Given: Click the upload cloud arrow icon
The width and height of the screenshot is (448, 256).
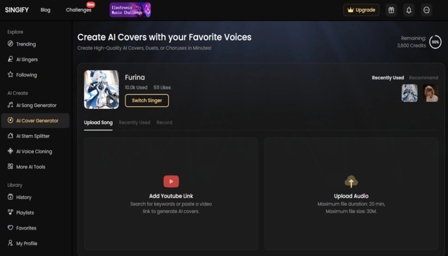Looking at the screenshot, I should point(351,181).
